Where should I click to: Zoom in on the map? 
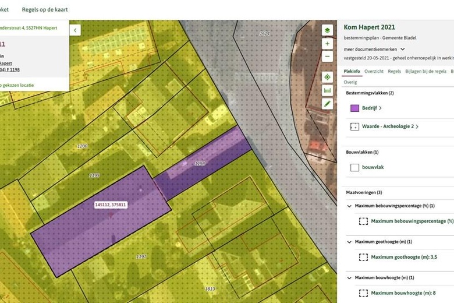[327, 44]
